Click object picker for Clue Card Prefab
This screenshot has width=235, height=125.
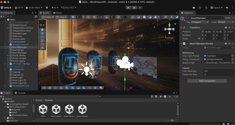pyautogui.click(x=232, y=56)
